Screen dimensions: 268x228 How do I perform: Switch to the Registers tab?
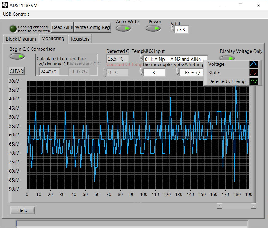[x=80, y=39]
